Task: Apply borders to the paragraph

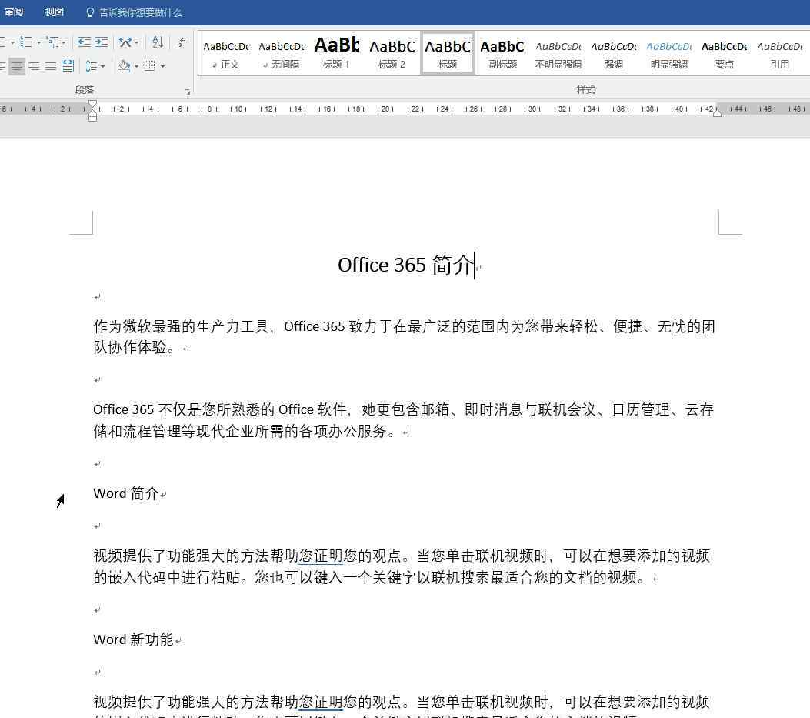Action: coord(150,66)
